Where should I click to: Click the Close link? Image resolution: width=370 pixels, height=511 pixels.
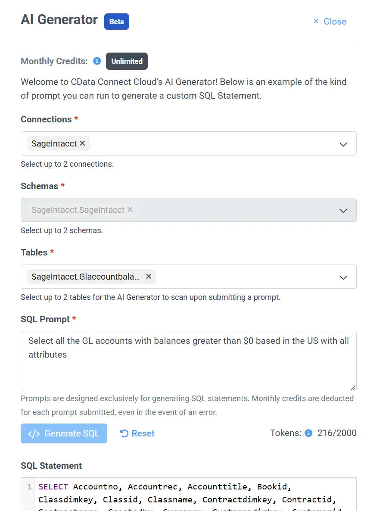coord(335,21)
